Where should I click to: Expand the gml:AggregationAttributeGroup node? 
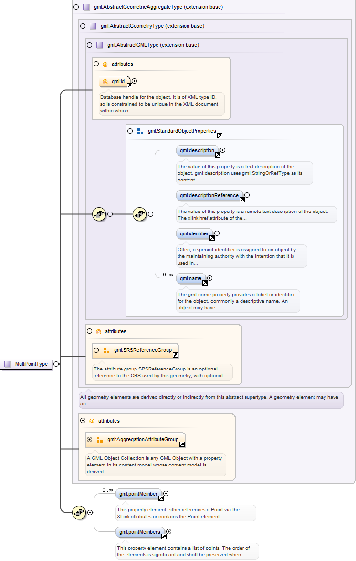(90, 439)
